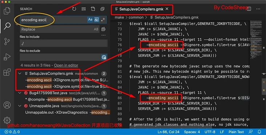Collapse all search results icon
This screenshot has height=135, width=266.
(102, 9)
